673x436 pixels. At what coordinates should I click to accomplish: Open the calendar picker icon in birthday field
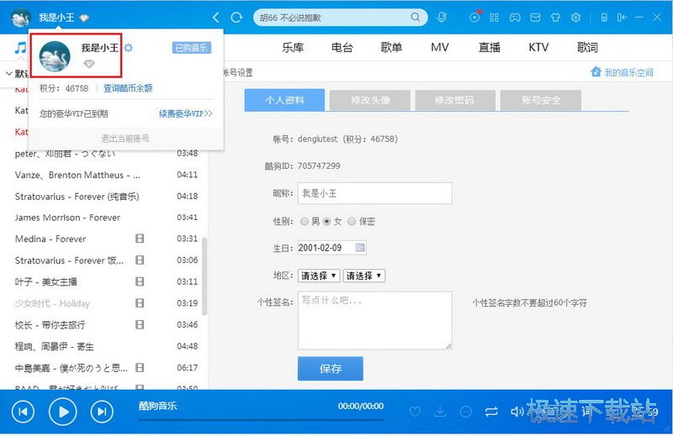pos(360,247)
